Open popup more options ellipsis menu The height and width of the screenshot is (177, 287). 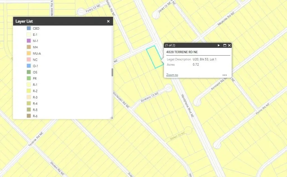point(224,75)
